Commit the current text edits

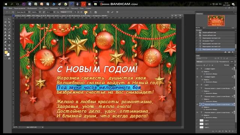click(112, 12)
